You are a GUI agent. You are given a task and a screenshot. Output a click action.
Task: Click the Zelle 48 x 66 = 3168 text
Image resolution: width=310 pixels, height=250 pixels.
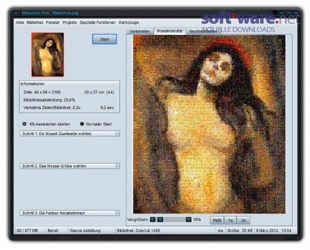point(42,92)
